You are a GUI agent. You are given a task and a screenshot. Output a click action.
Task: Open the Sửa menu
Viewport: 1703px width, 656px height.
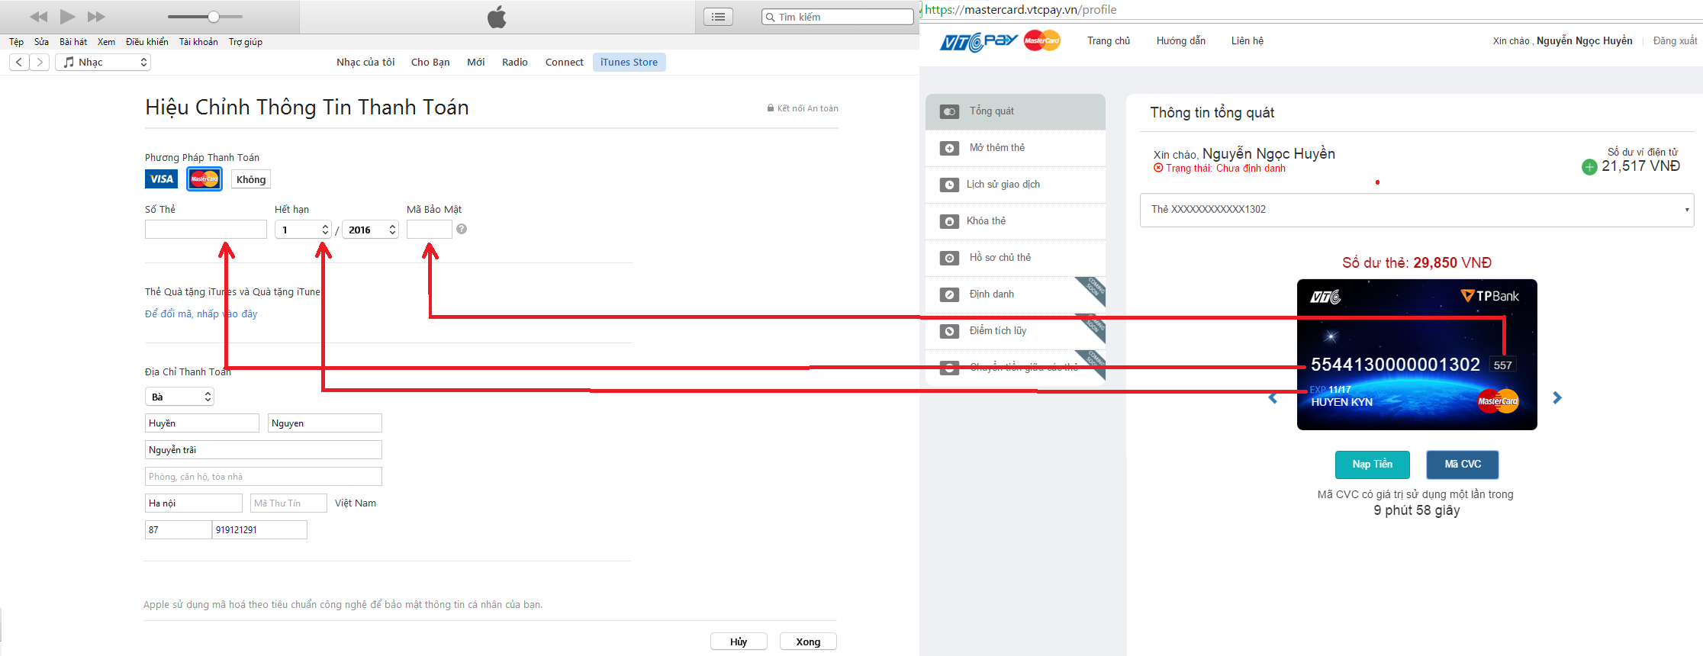[x=41, y=42]
